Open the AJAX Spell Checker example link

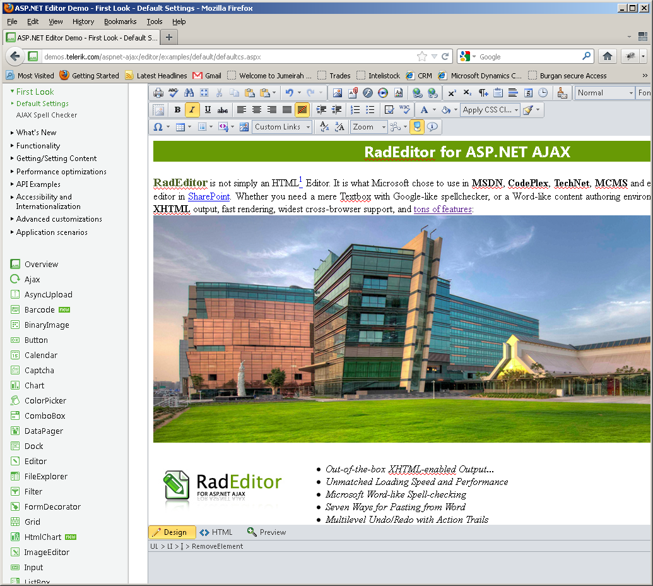[x=47, y=115]
